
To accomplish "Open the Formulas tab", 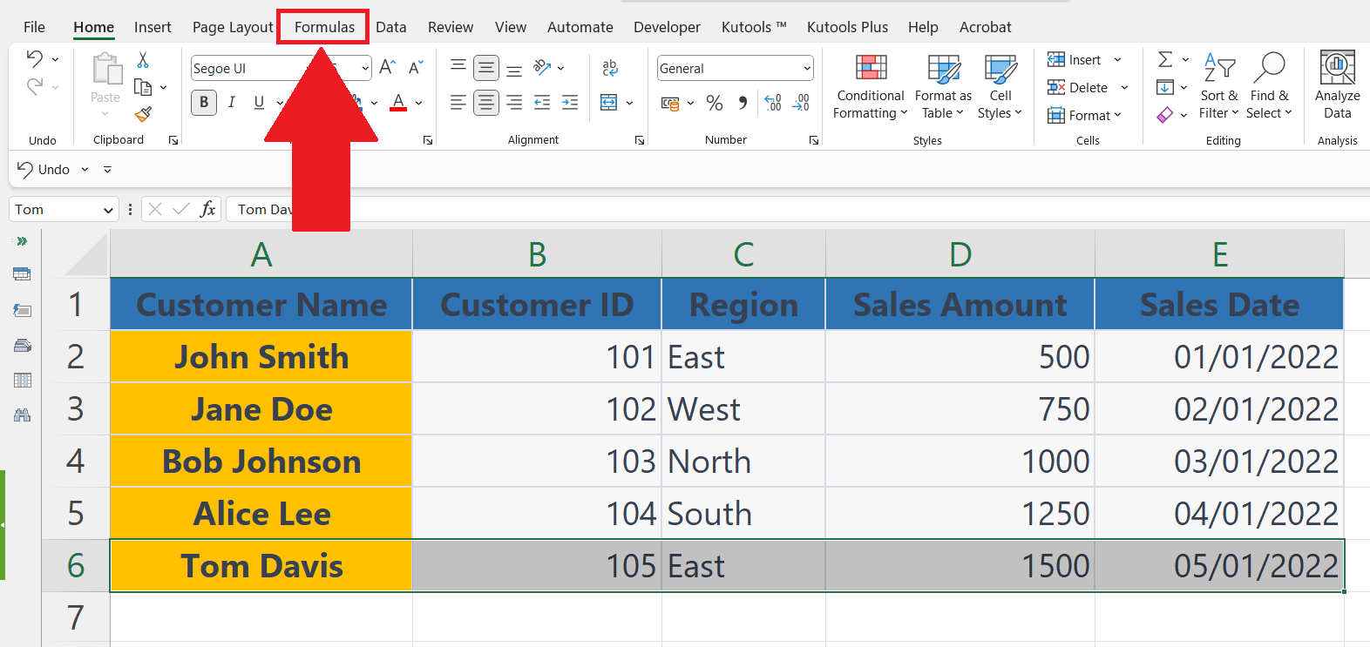I will [324, 27].
